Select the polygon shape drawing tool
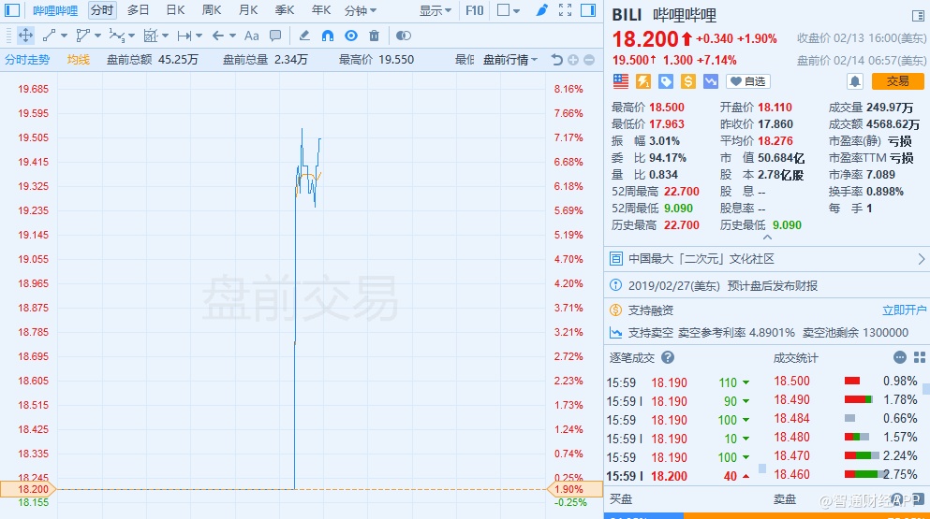This screenshot has width=930, height=519. [83, 36]
